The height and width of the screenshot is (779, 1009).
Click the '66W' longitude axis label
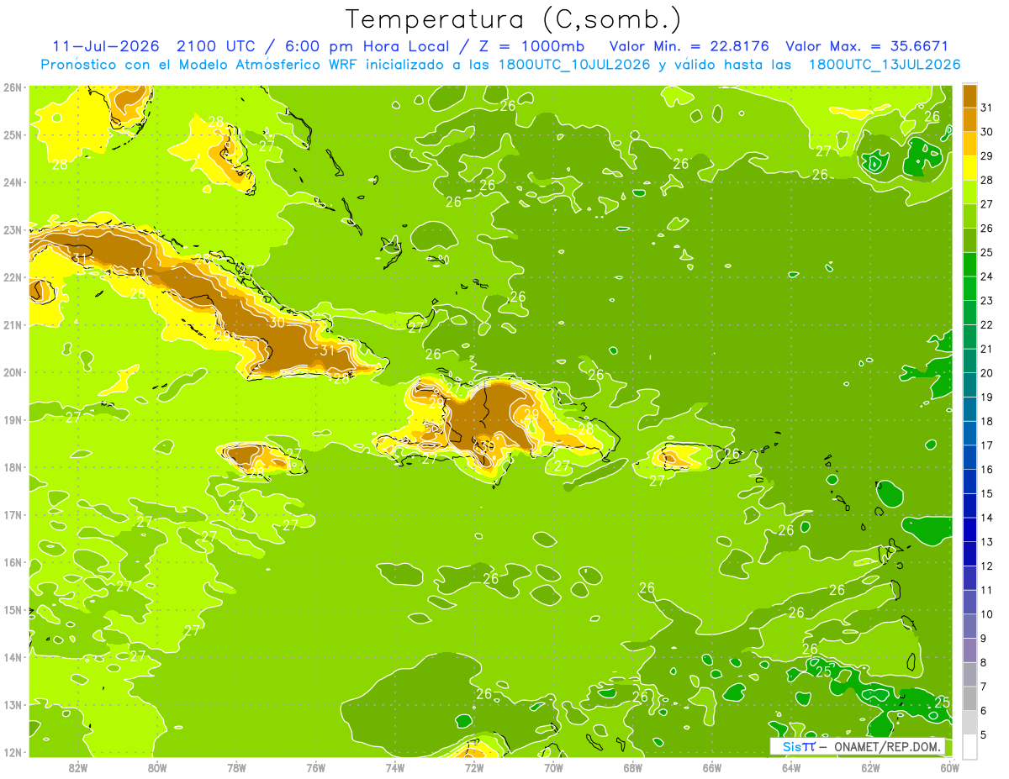[711, 767]
